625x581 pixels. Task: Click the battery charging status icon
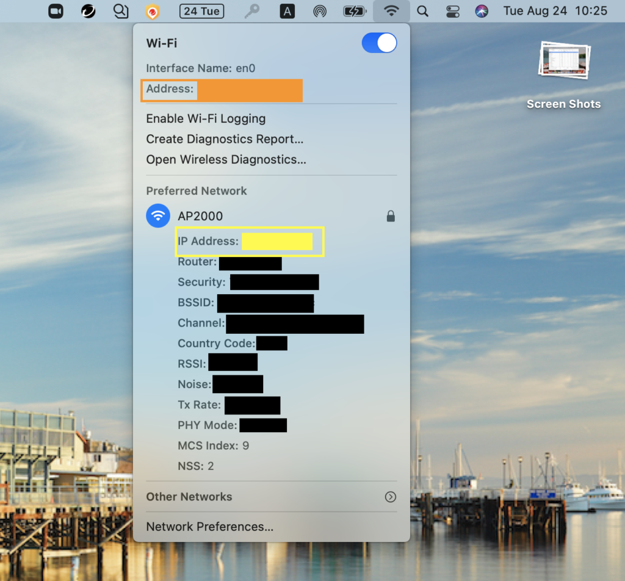354,11
